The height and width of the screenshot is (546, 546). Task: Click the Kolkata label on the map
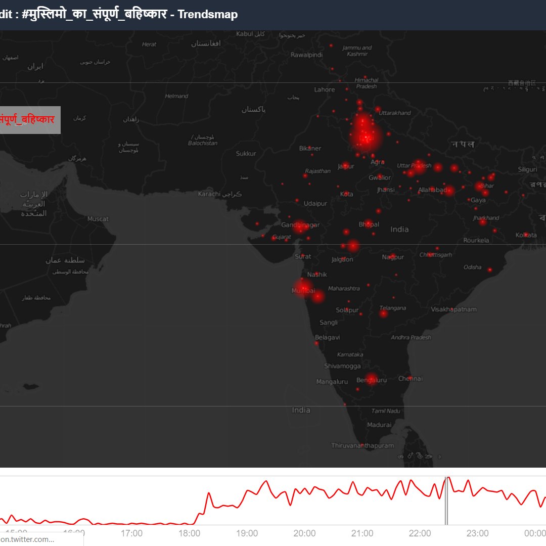tap(526, 235)
